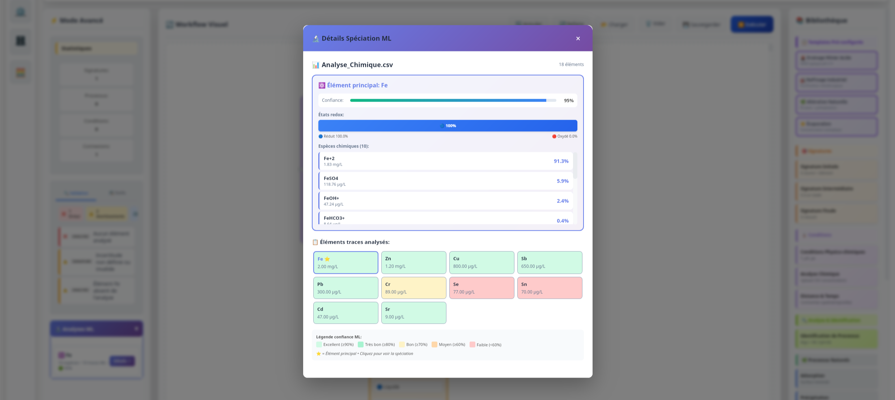Viewport: 895px width, 400px height.
Task: Select the Sn 70.00 µg/L card
Action: coord(550,288)
